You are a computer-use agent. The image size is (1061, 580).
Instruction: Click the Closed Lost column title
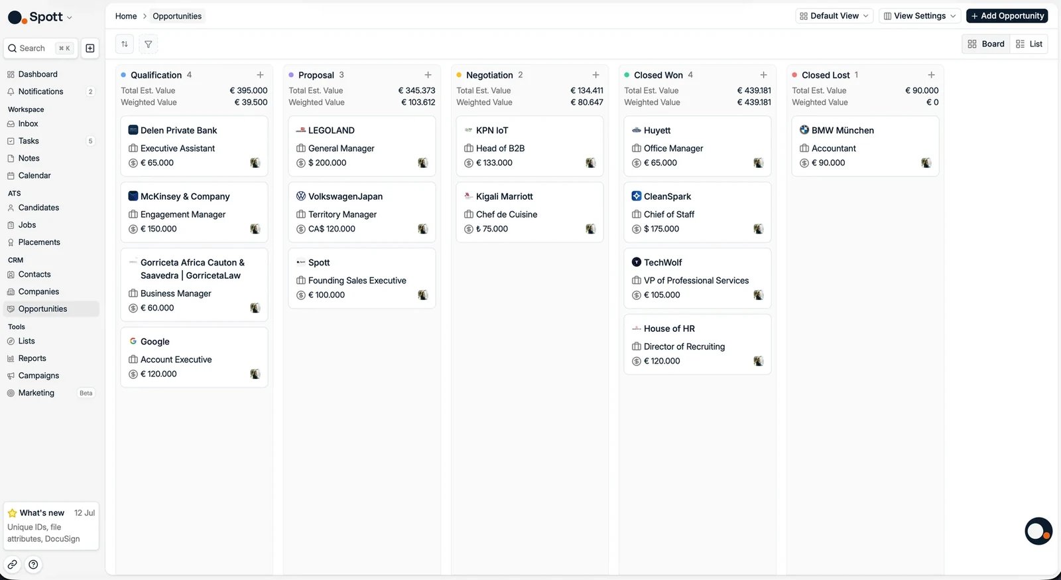pos(826,75)
